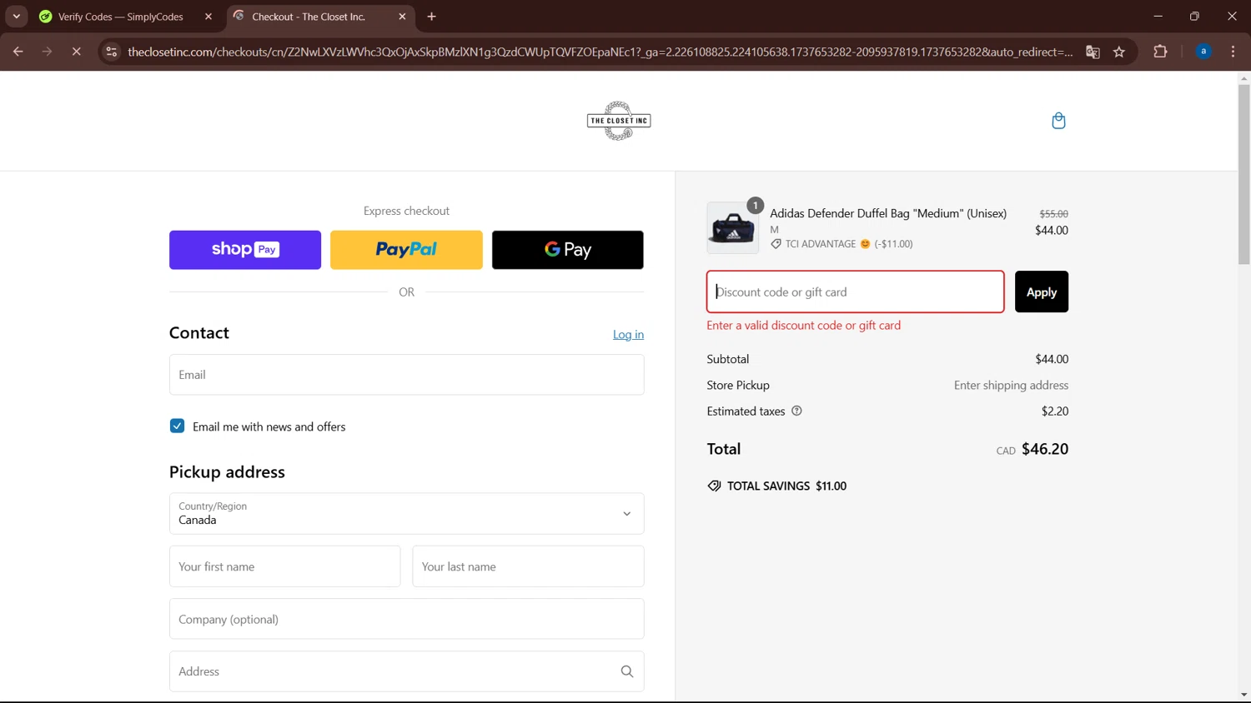Click the Adidas duffel bag product thumbnail
The height and width of the screenshot is (703, 1251).
(733, 227)
